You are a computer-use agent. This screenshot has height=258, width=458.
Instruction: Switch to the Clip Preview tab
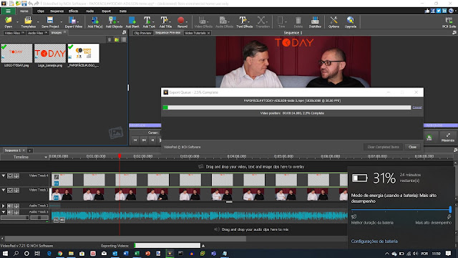tap(142, 33)
